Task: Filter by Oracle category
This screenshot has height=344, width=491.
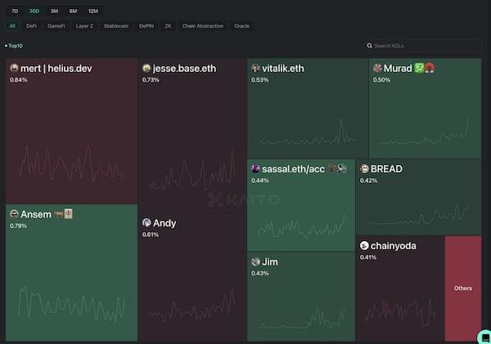Action: (241, 26)
